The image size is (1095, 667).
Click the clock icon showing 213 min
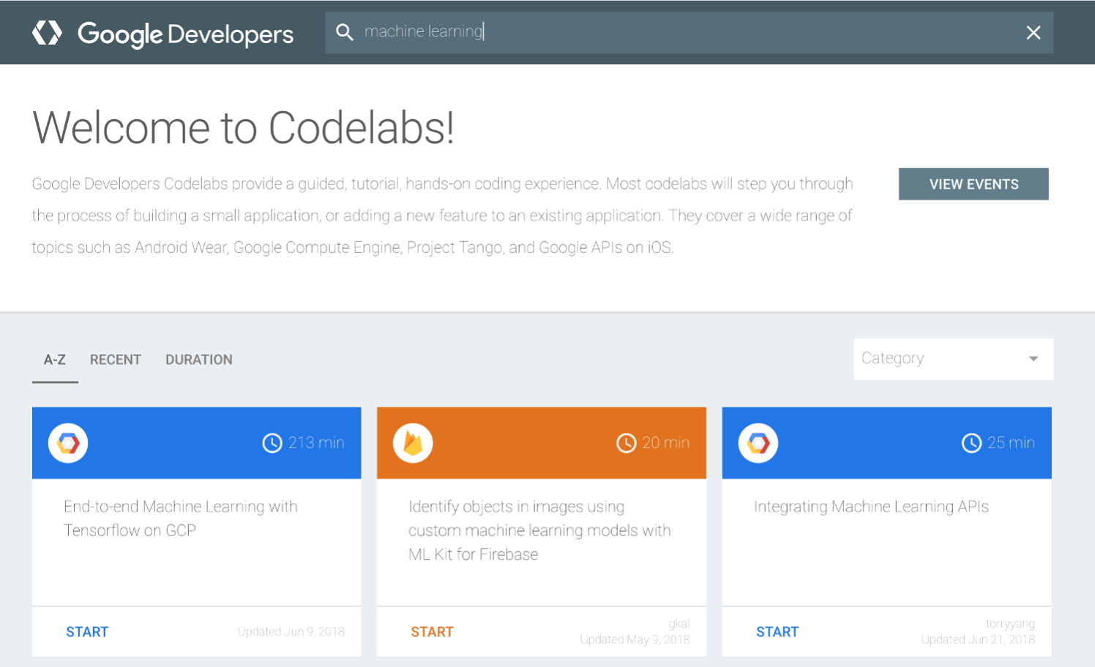pos(273,442)
